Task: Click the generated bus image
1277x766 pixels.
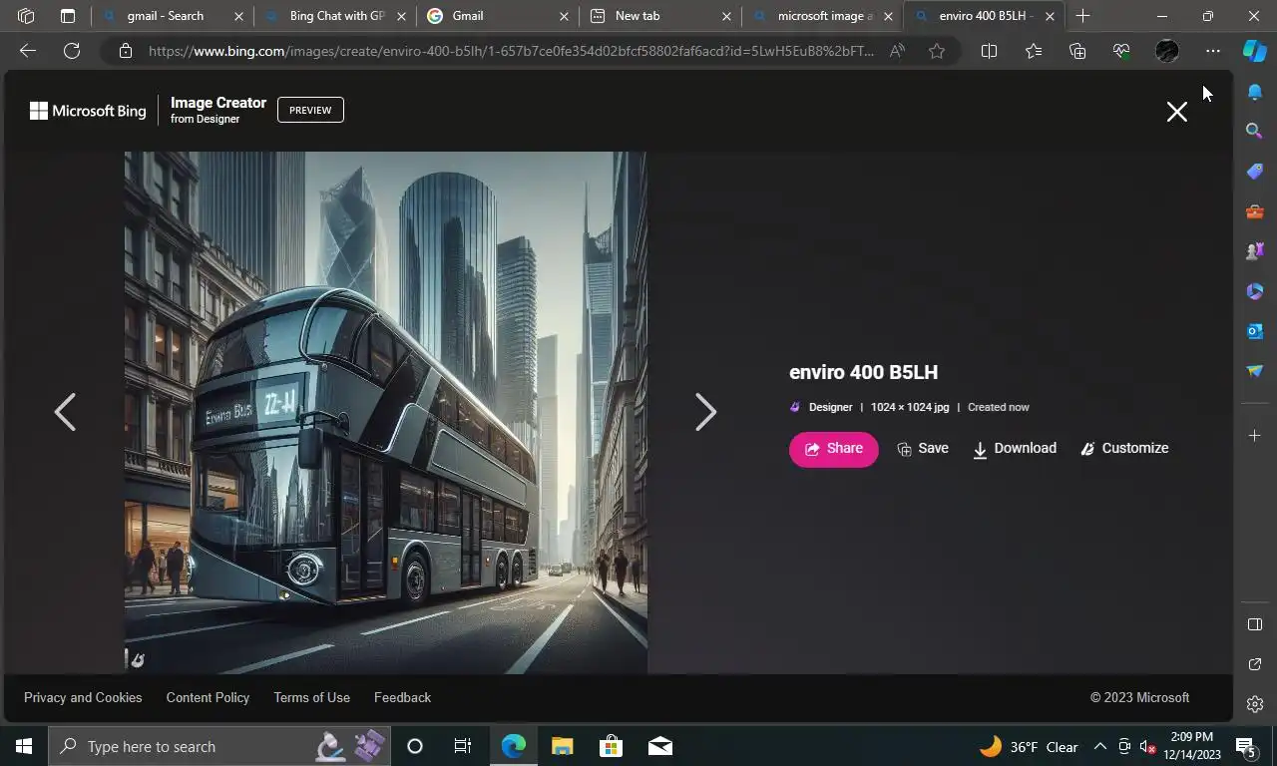Action: (385, 412)
